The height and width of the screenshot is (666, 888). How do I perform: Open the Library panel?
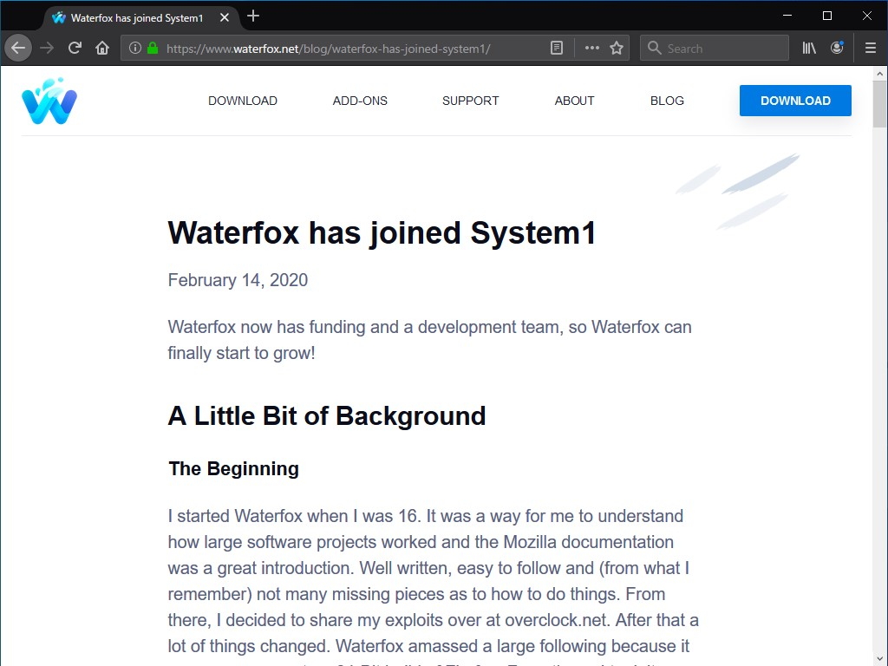point(808,48)
